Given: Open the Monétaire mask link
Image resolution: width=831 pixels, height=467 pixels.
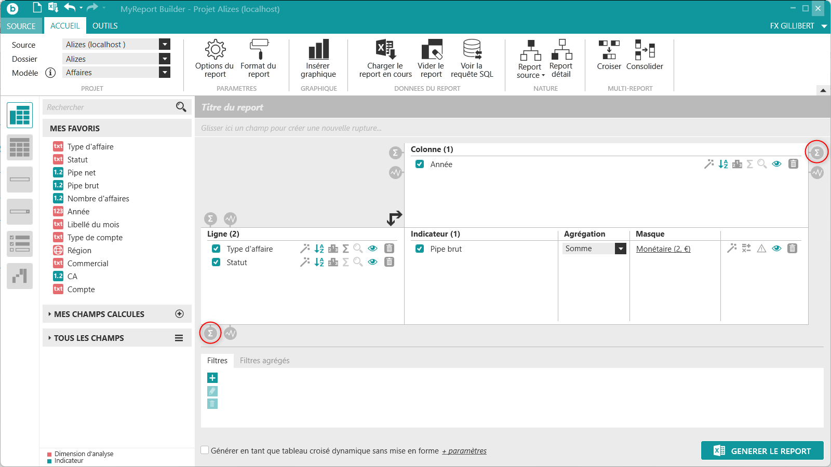Looking at the screenshot, I should [663, 249].
